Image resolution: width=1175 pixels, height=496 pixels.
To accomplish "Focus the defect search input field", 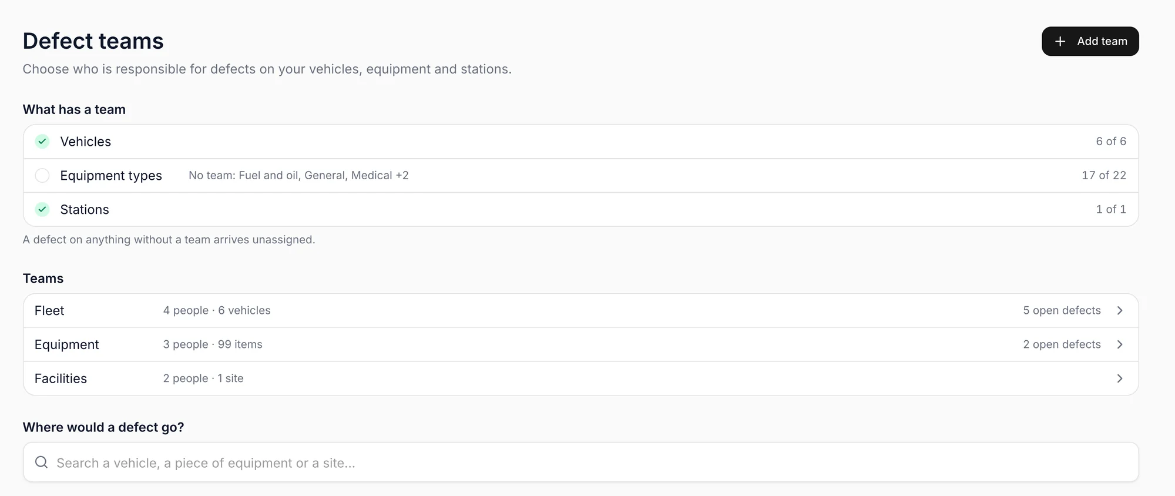I will pos(580,463).
